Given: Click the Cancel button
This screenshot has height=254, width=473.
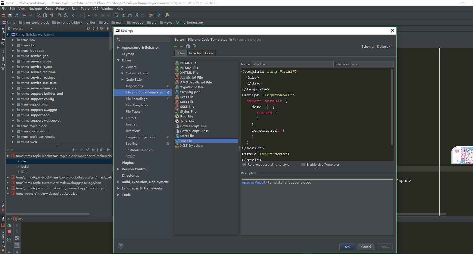Looking at the screenshot, I should click(366, 247).
